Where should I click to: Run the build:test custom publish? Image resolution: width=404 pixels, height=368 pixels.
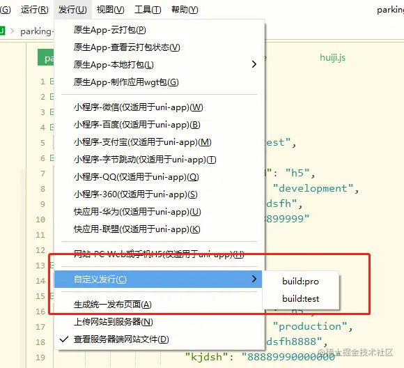[300, 298]
